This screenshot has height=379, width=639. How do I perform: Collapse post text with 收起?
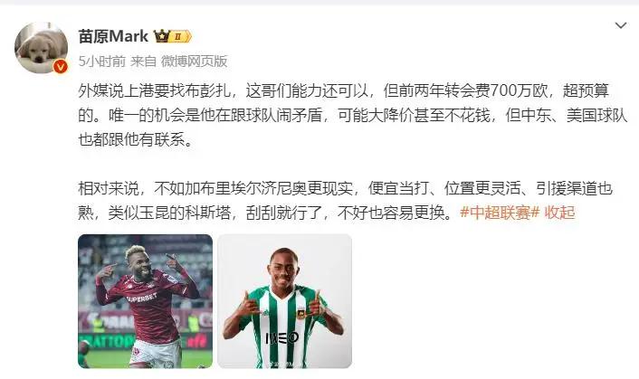coord(559,212)
